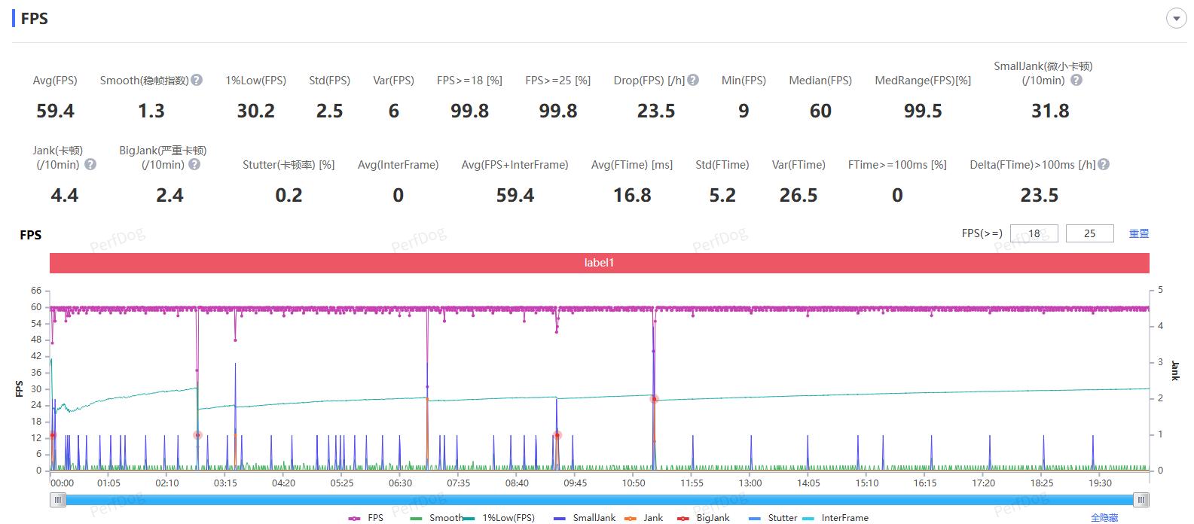Click help icon next to Delta(FTime)>100ms
This screenshot has height=524, width=1194.
[x=1104, y=164]
